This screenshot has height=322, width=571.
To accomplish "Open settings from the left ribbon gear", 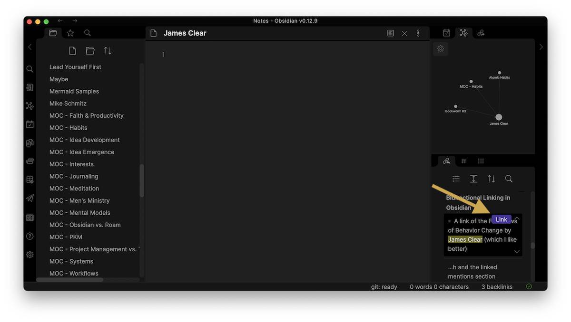I will [x=30, y=255].
